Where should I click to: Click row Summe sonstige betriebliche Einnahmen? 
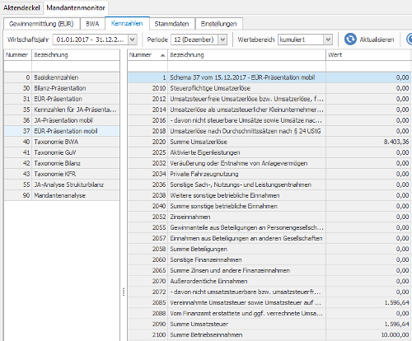click(x=269, y=206)
